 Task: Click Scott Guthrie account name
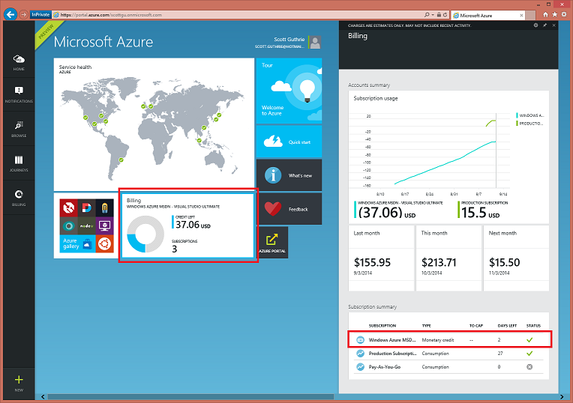click(289, 40)
